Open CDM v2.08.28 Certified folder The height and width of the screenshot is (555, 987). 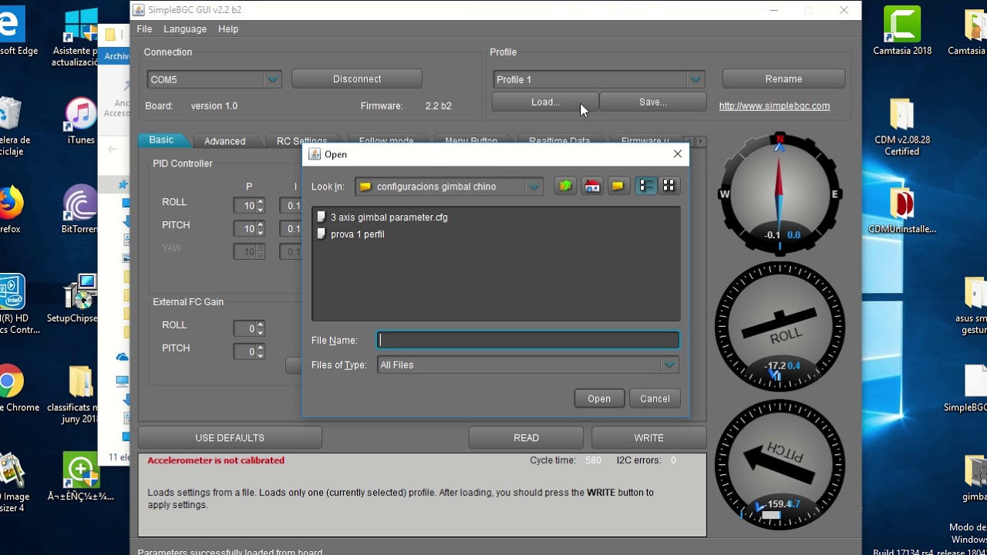tap(902, 127)
